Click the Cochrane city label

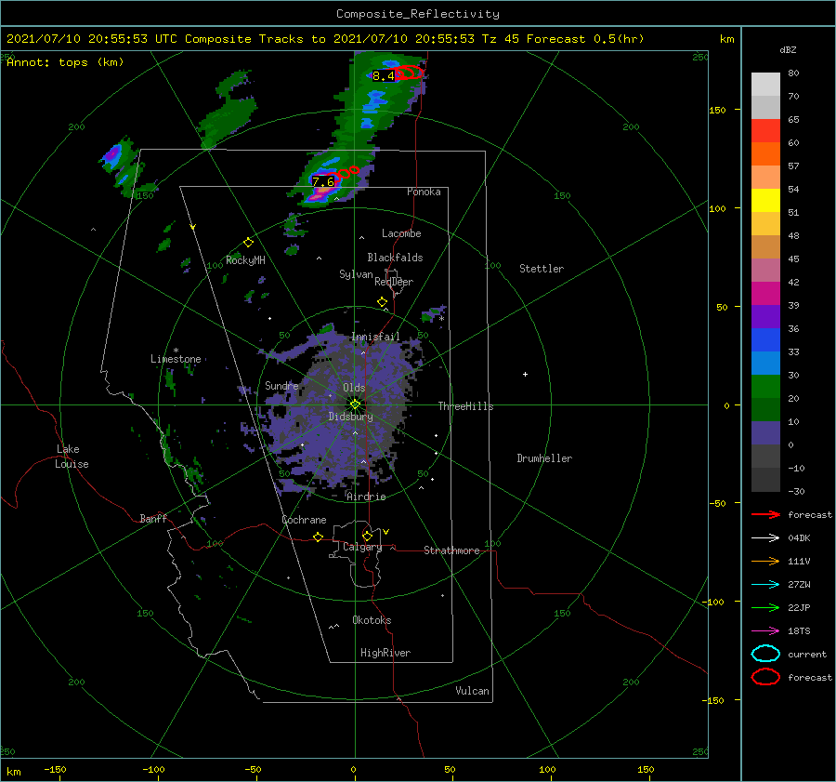pos(304,520)
